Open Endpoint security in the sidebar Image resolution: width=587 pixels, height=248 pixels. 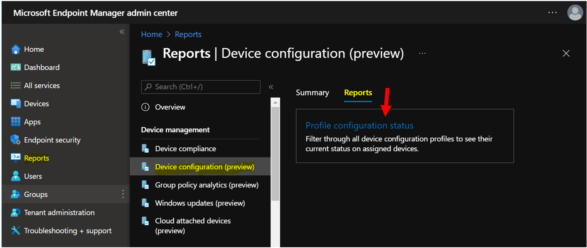tap(65, 140)
